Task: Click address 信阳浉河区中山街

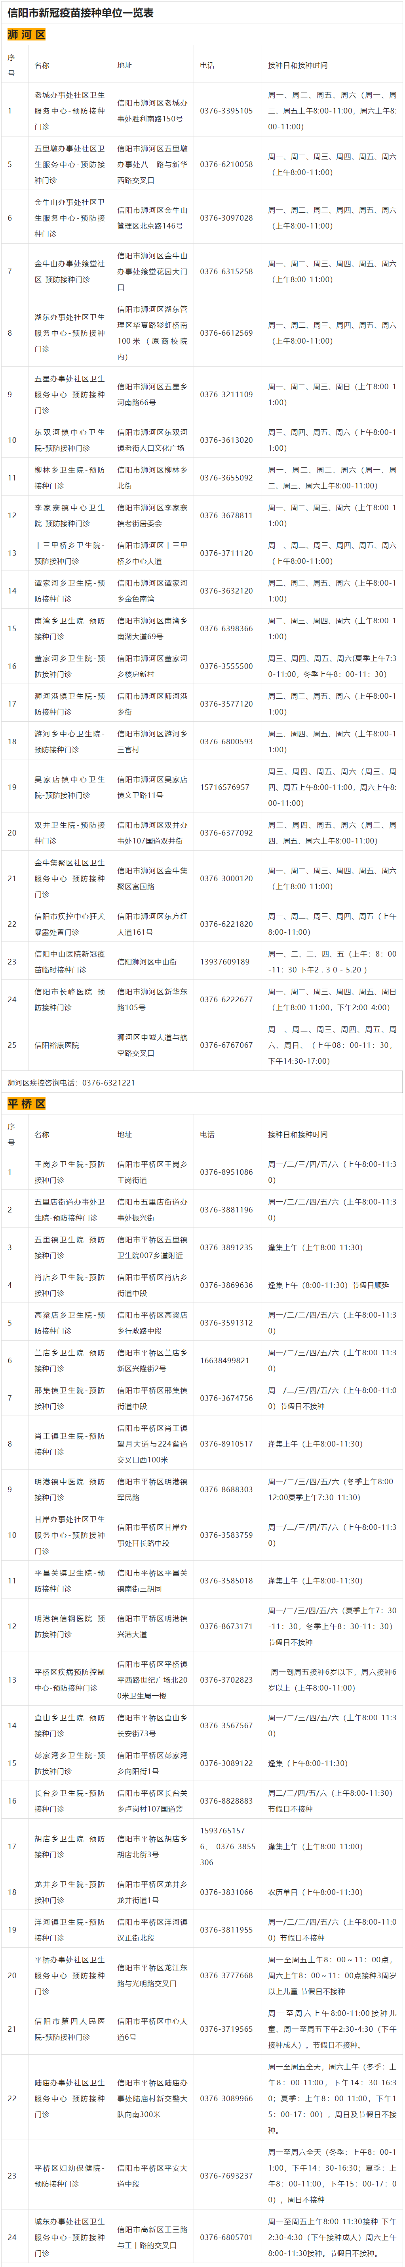Action: click(x=148, y=962)
